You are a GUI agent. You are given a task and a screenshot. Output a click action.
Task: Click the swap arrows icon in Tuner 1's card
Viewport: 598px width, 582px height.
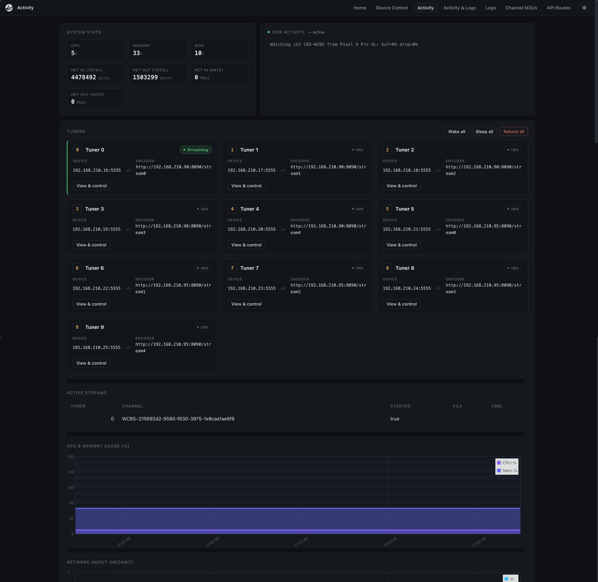coord(283,170)
